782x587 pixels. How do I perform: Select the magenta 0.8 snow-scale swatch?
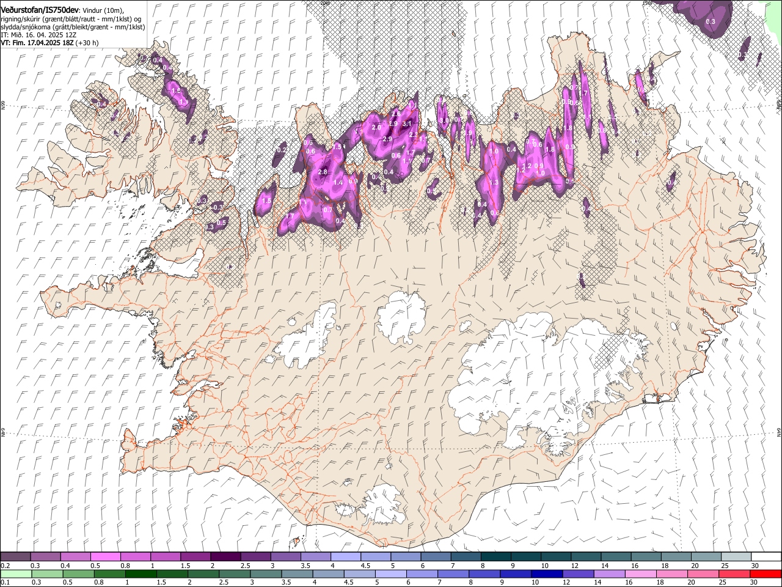pos(136,556)
